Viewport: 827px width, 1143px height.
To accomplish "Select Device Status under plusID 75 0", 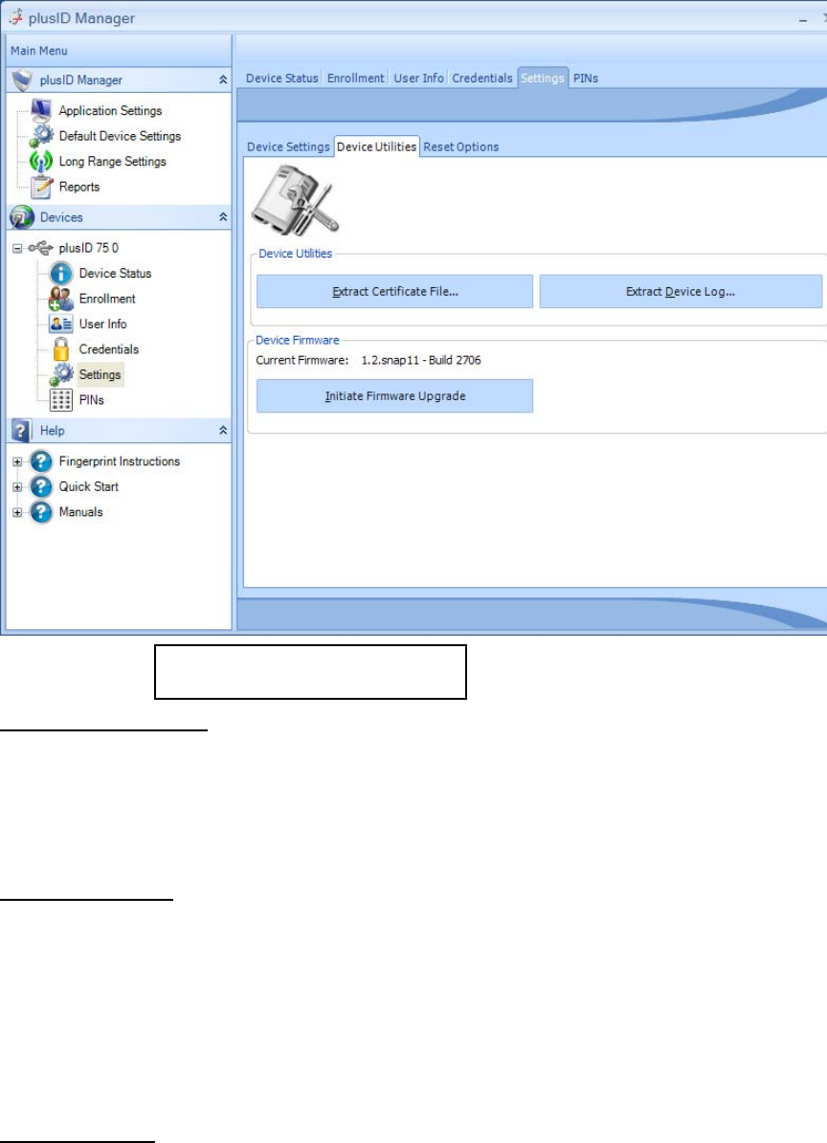I will coord(115,274).
